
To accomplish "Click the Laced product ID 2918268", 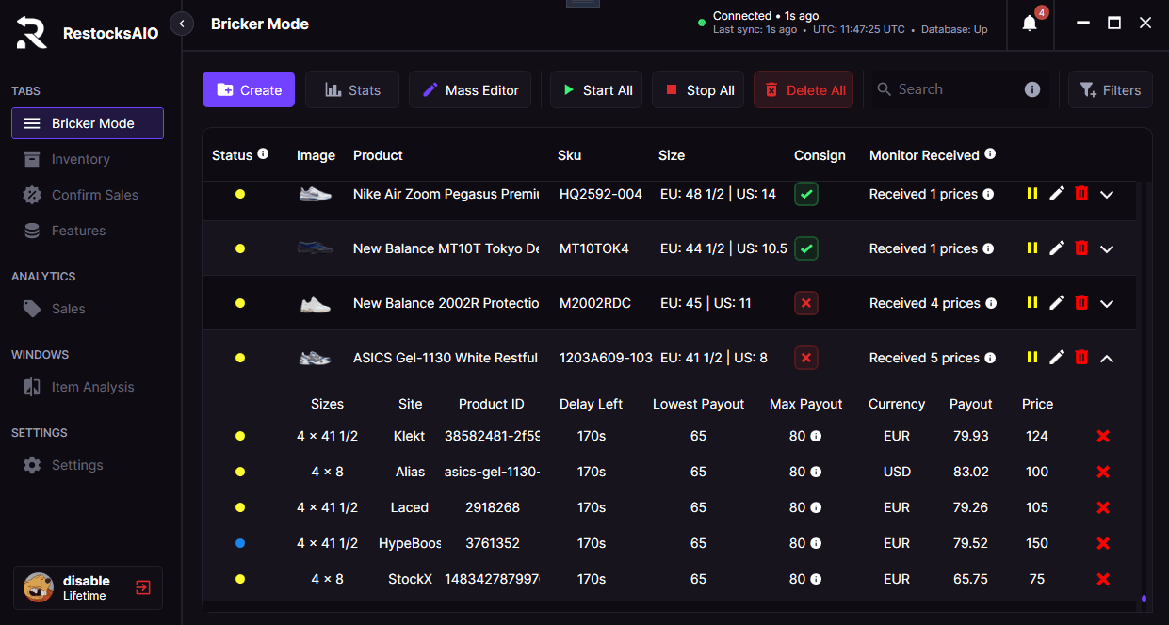I will [x=493, y=507].
